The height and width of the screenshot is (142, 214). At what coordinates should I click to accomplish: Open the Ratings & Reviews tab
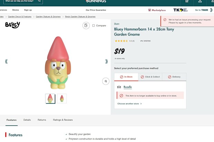[x=63, y=120]
